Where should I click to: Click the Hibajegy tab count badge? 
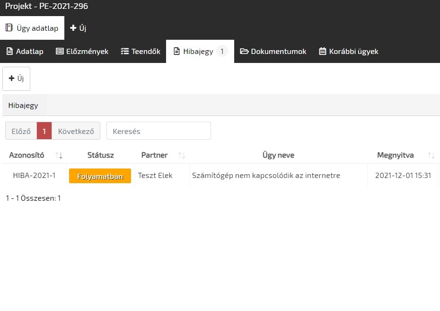click(222, 51)
